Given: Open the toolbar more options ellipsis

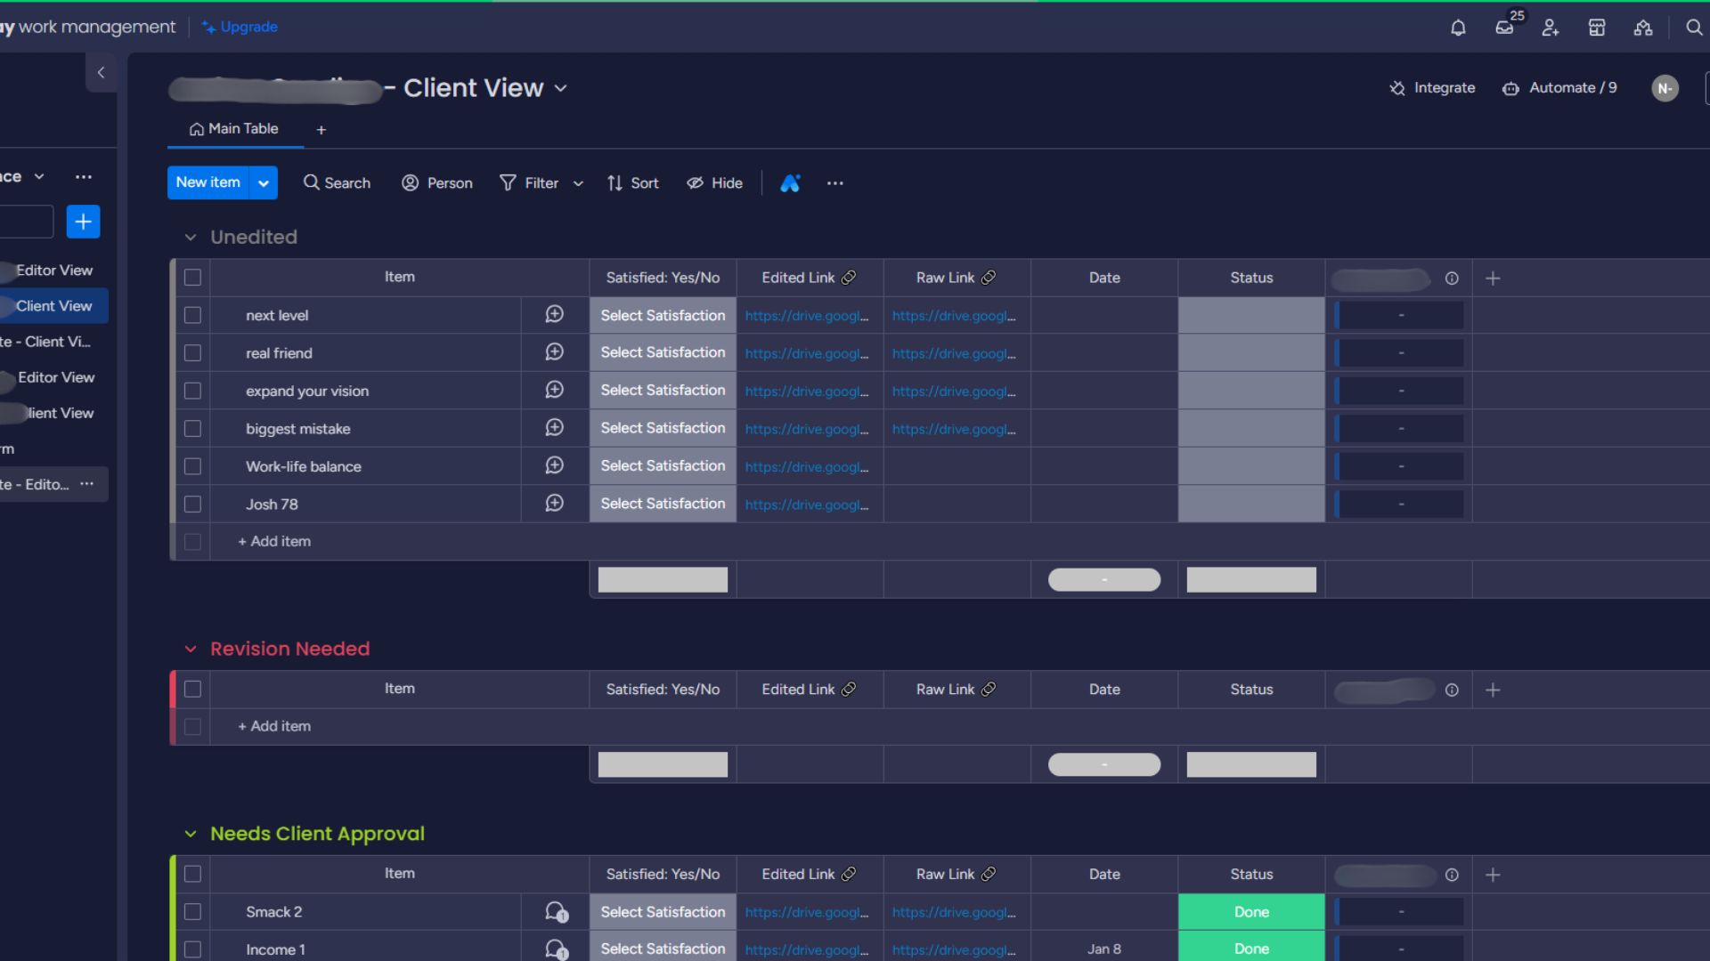Looking at the screenshot, I should tap(835, 183).
